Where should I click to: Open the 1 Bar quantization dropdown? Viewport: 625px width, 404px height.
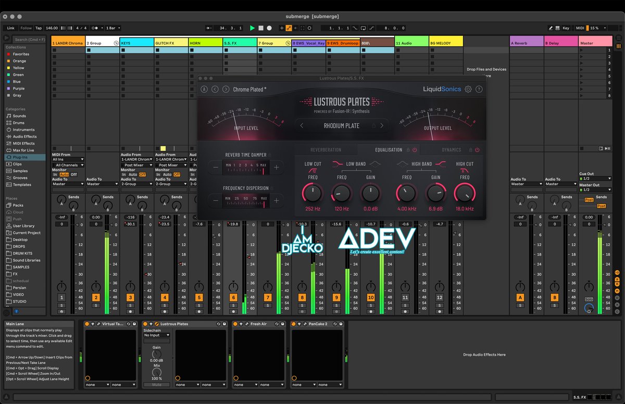click(x=113, y=28)
